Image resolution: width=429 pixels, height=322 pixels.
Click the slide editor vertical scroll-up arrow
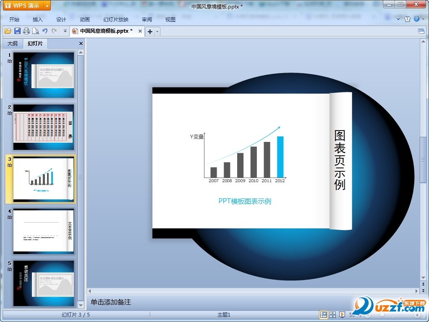coord(423,42)
